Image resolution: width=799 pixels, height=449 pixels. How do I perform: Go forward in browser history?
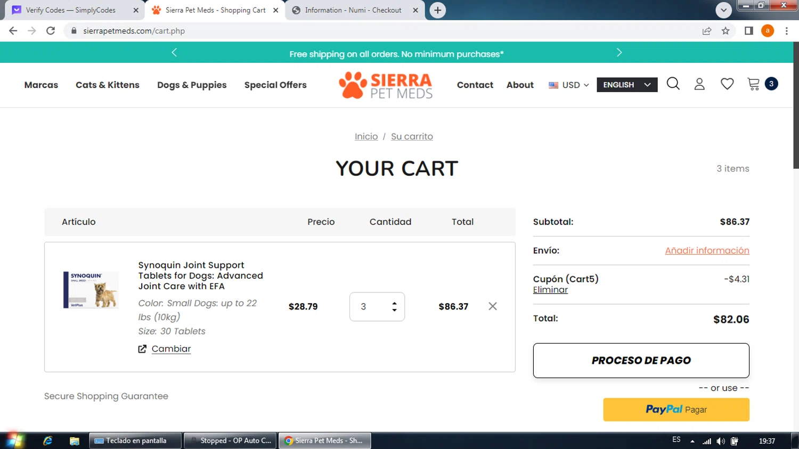click(x=32, y=31)
